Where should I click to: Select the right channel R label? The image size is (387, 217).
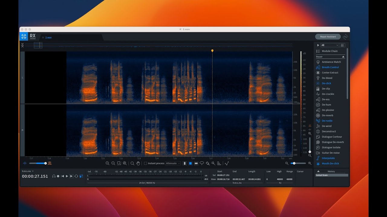22,130
